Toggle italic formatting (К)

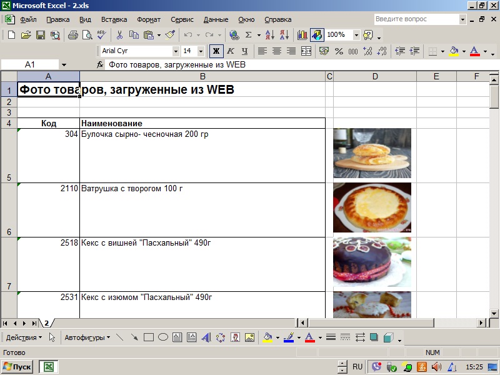pyautogui.click(x=231, y=51)
